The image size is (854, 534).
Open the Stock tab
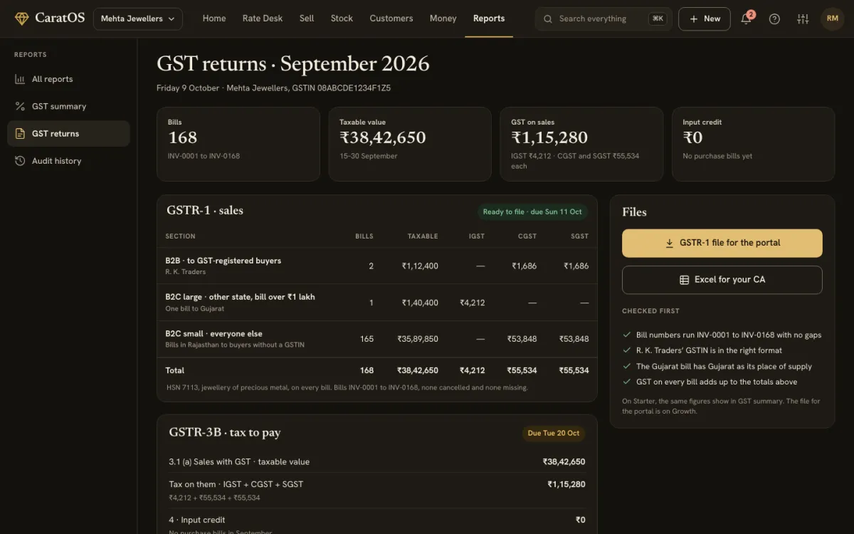tap(342, 19)
